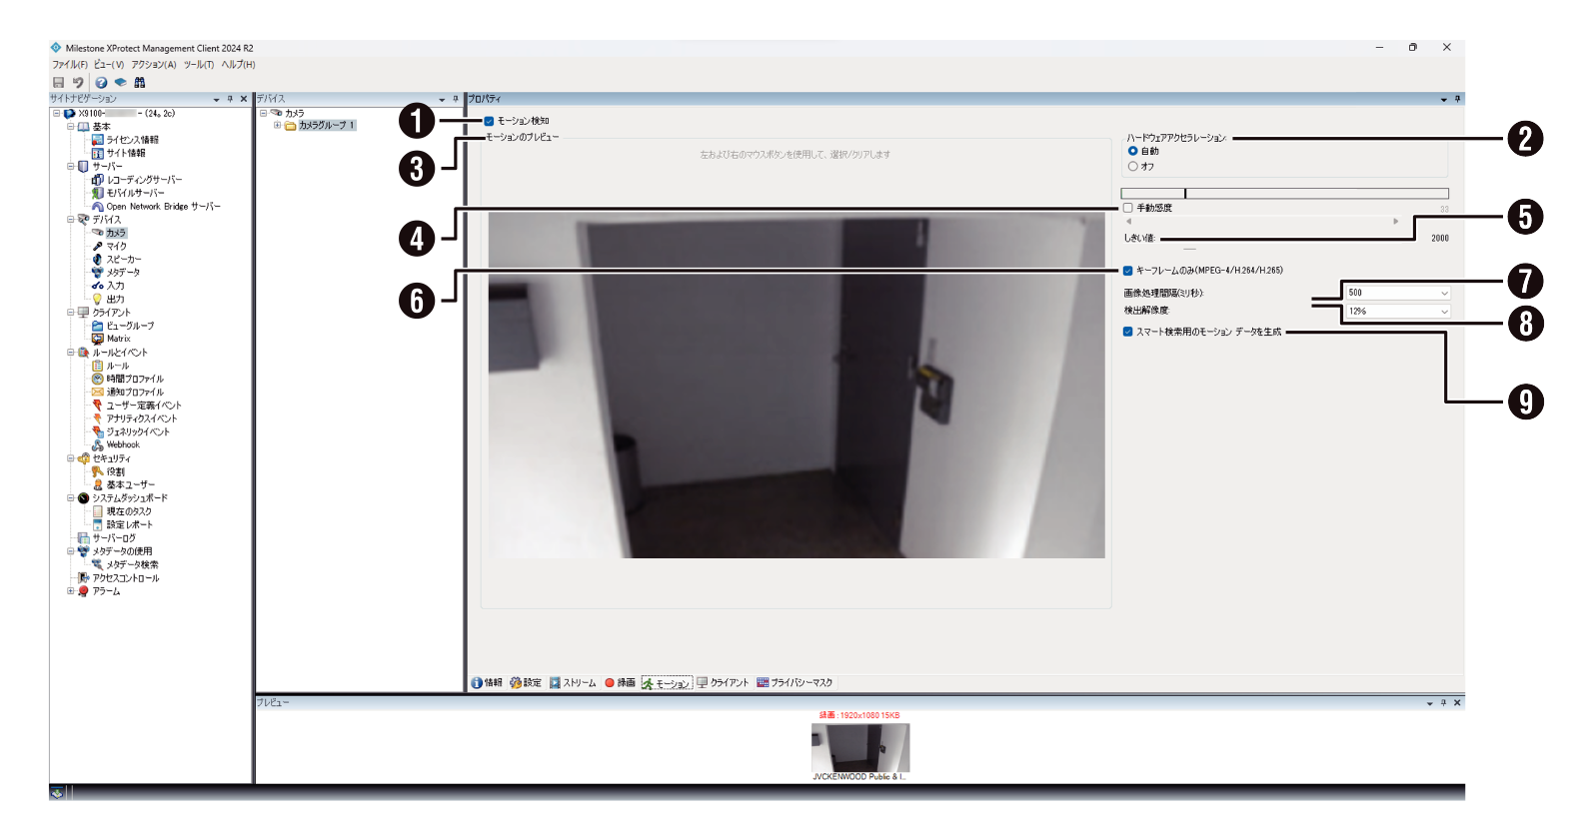The height and width of the screenshot is (840, 1593).
Task: Open Help via the question mark icon
Action: [x=101, y=83]
